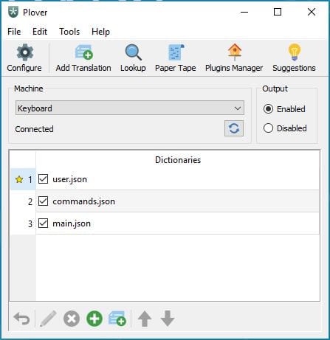330x340 pixels.
Task: Move dictionary up with arrow icon
Action: 145,319
